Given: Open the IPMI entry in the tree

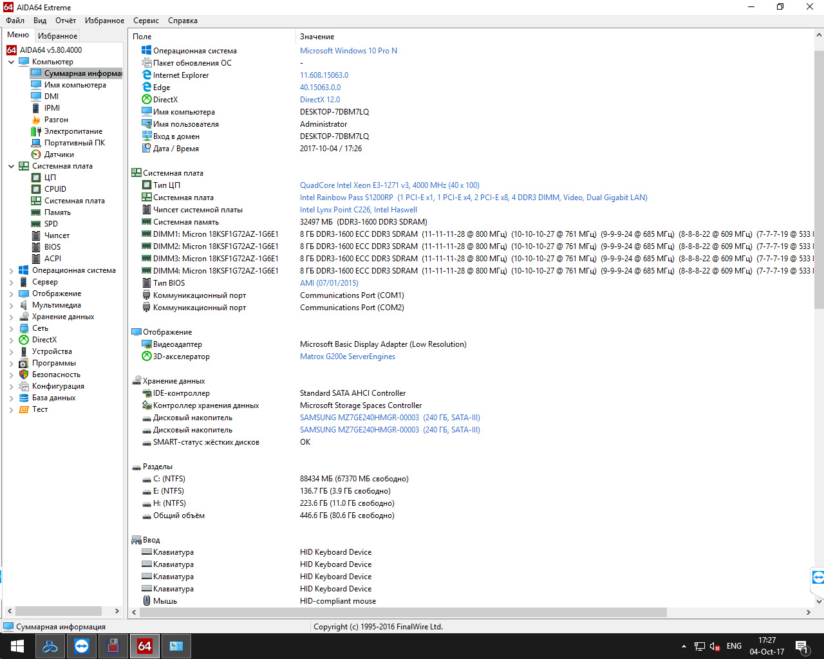Looking at the screenshot, I should click(52, 108).
